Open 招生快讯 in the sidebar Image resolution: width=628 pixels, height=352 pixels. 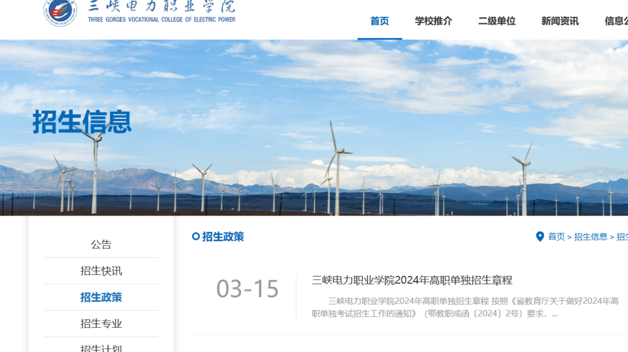click(101, 271)
